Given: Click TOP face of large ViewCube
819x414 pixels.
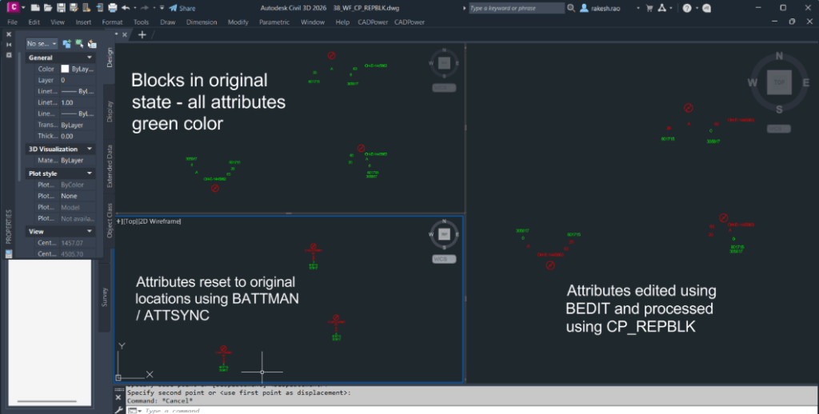Looking at the screenshot, I should point(777,82).
